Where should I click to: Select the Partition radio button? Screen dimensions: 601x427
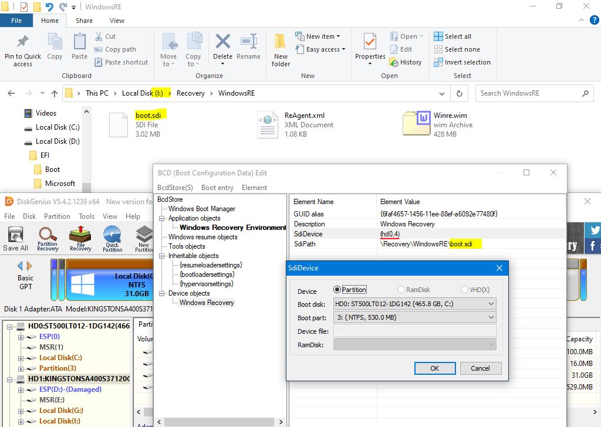tap(337, 290)
